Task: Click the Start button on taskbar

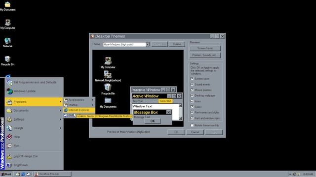Action: (6, 174)
